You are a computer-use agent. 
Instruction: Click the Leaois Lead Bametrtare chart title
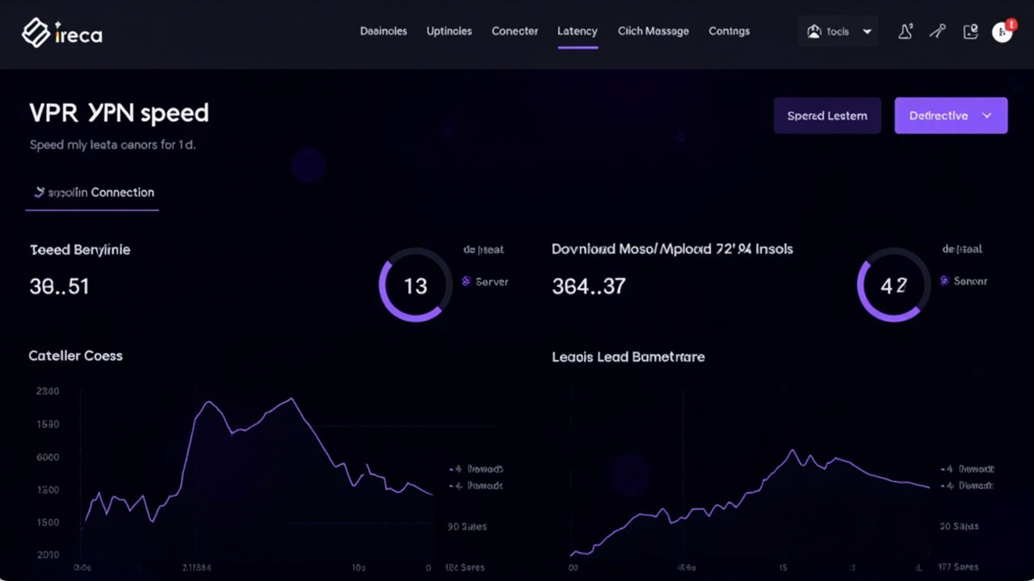[628, 357]
